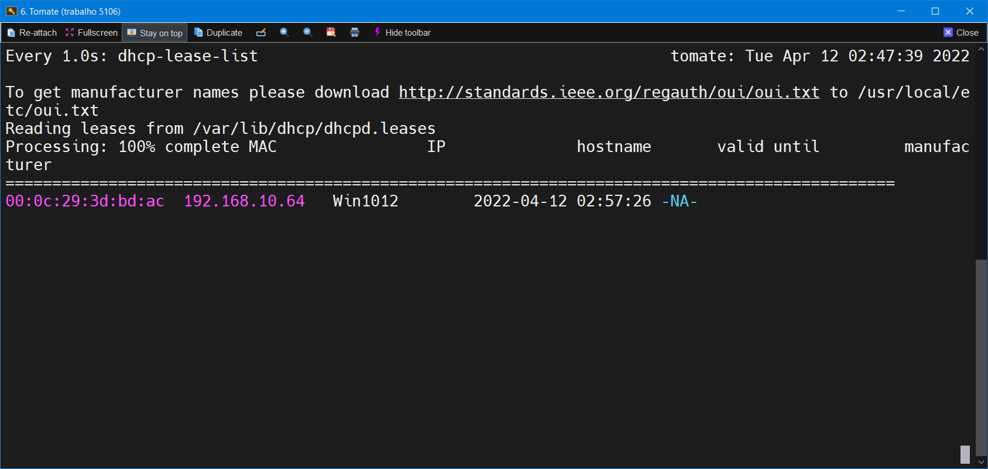This screenshot has width=988, height=469.
Task: Click the 'Every 1.0s: dhcp-lease-list' header text
Action: pyautogui.click(x=132, y=56)
